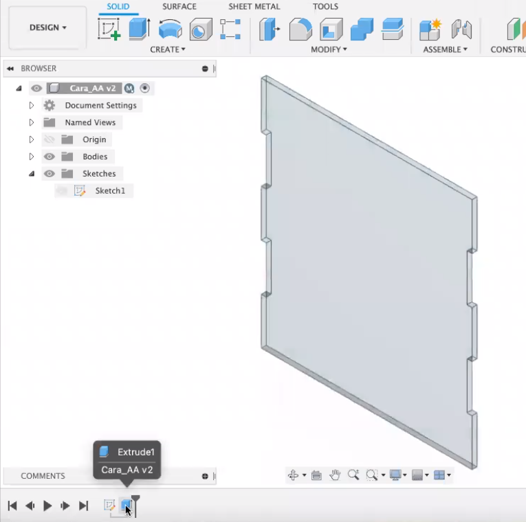The height and width of the screenshot is (522, 526).
Task: Open the Viewports layout icon
Action: click(x=439, y=475)
